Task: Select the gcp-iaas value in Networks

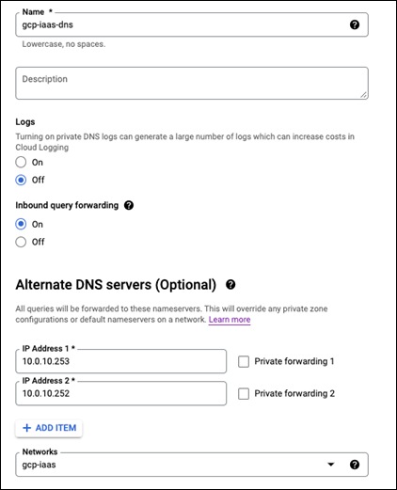Action: pos(39,465)
